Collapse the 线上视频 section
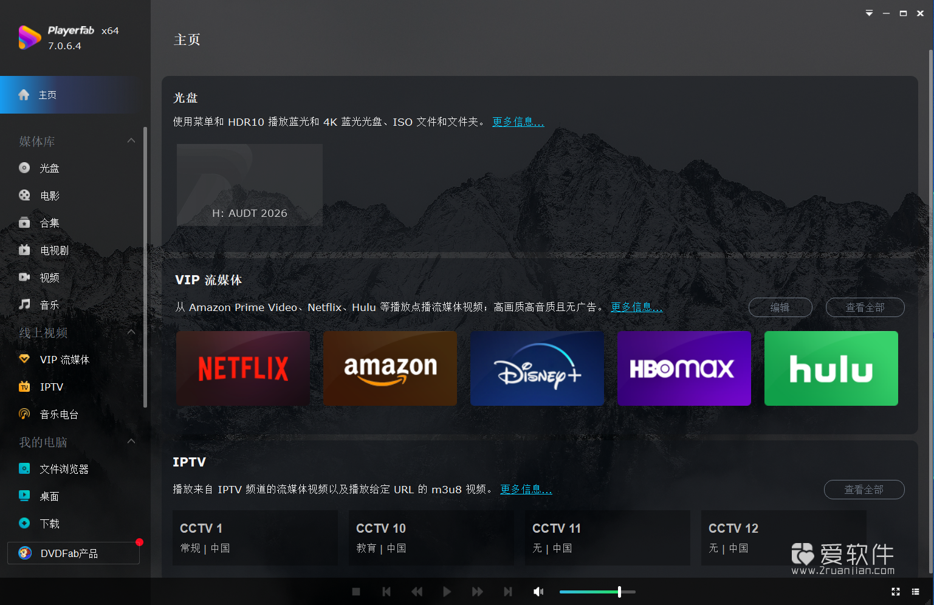The image size is (934, 605). [x=131, y=332]
